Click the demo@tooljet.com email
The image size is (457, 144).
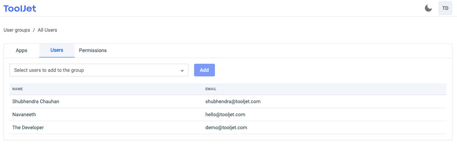click(x=226, y=127)
